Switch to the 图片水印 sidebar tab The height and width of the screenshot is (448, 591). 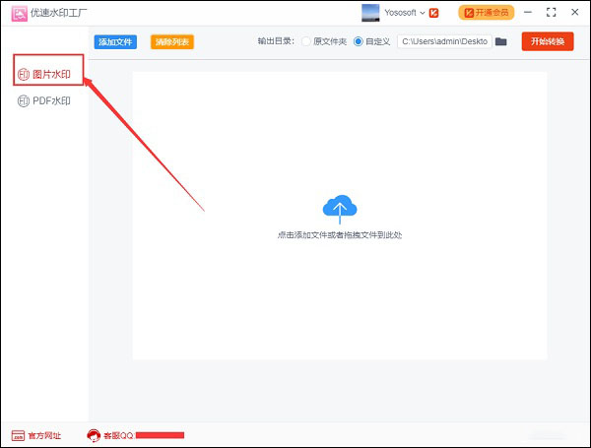click(44, 74)
